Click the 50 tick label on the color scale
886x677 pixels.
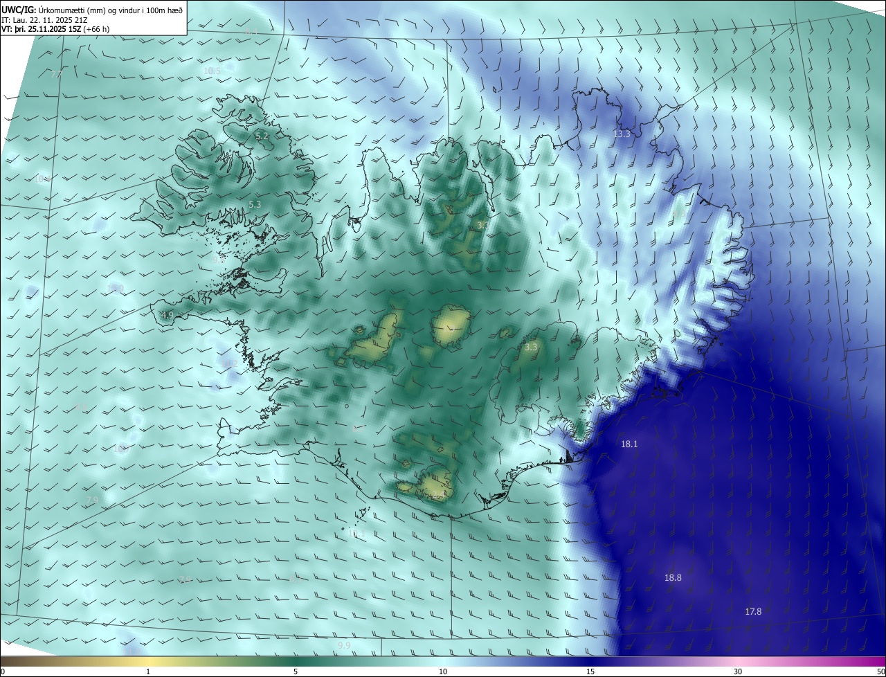point(880,671)
